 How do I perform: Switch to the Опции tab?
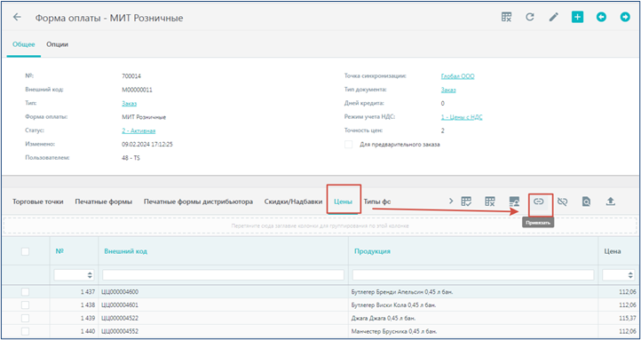(x=57, y=44)
